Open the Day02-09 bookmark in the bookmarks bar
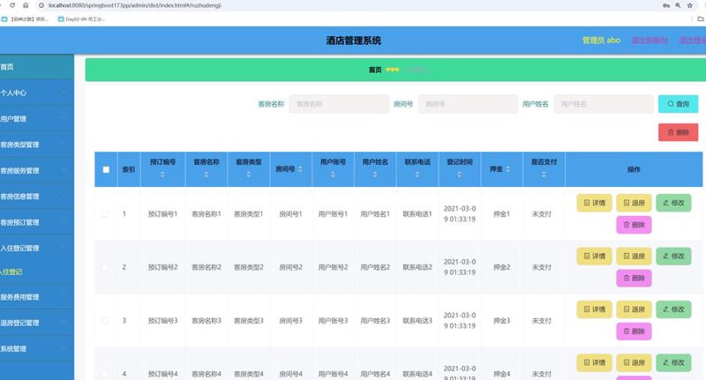The image size is (706, 380). 81,19
